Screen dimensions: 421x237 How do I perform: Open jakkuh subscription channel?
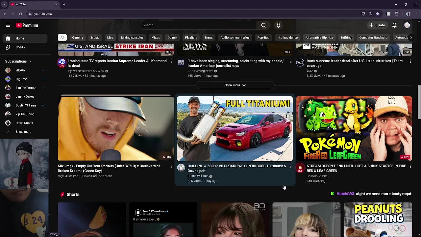pyautogui.click(x=24, y=70)
